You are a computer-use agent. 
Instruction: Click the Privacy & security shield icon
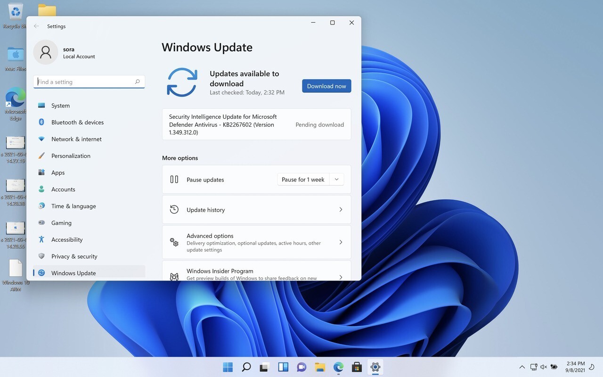[41, 256]
